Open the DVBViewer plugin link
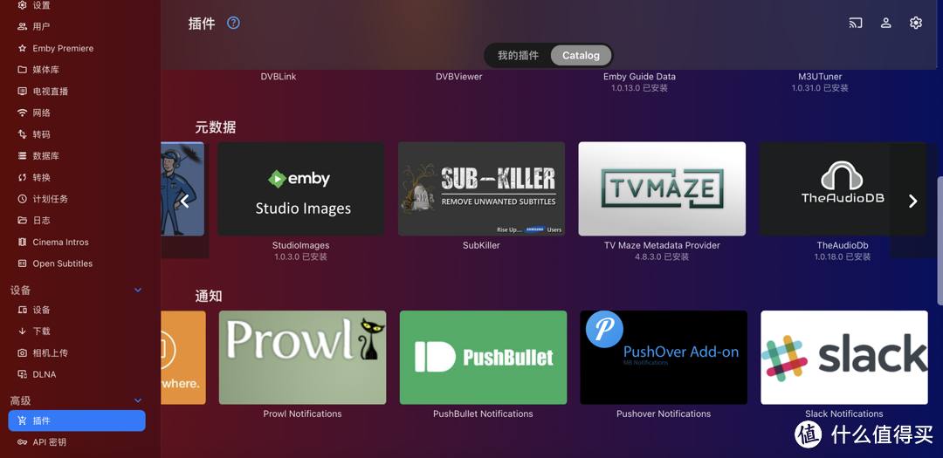This screenshot has width=943, height=458. 459,77
